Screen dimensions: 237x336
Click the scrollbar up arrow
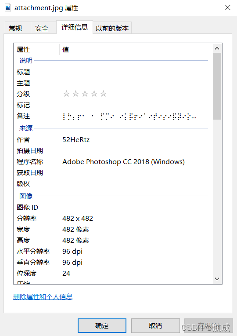pyautogui.click(x=217, y=48)
